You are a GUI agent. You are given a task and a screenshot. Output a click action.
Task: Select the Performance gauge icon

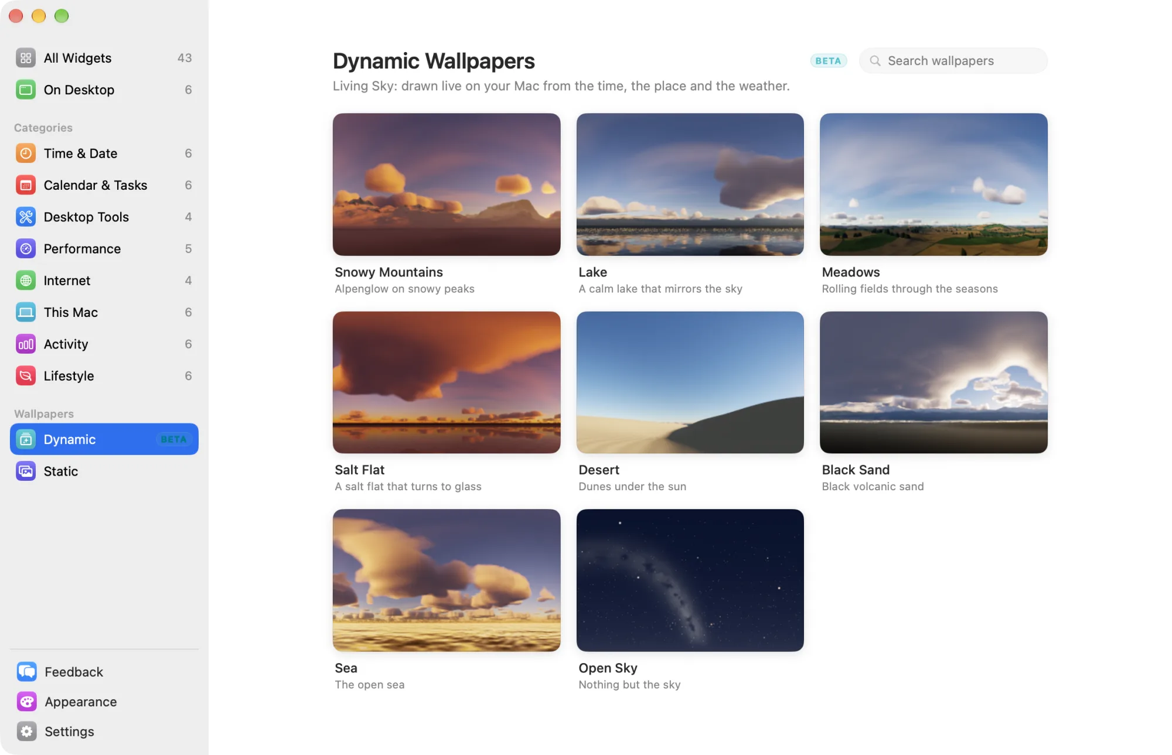click(25, 249)
